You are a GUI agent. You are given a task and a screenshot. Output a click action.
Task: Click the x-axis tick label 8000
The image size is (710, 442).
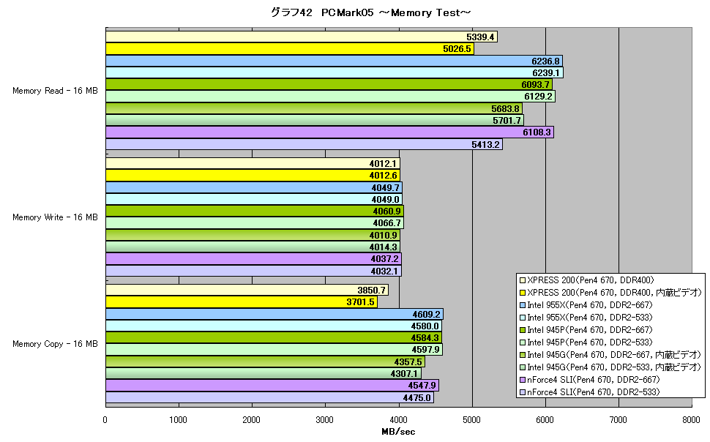pyautogui.click(x=691, y=420)
